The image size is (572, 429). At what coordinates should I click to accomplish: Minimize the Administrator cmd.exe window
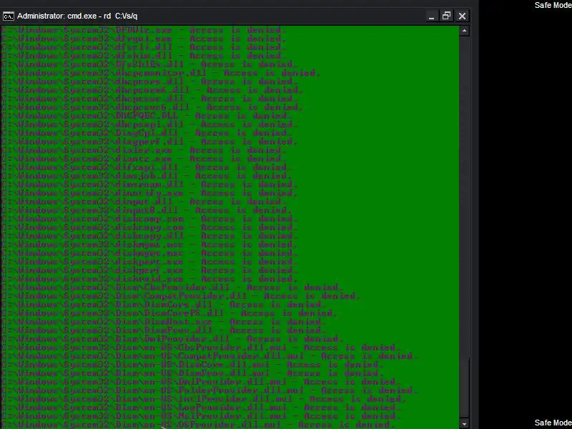tap(431, 16)
